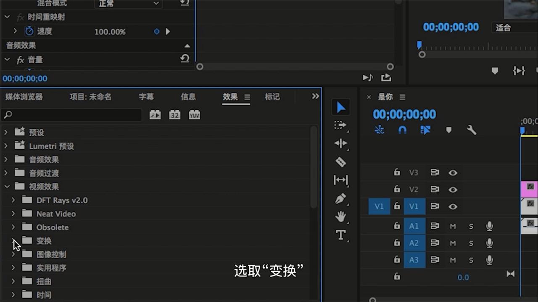538x302 pixels.
Task: Click the timeline timecode 00;00;00;00
Action: click(404, 114)
